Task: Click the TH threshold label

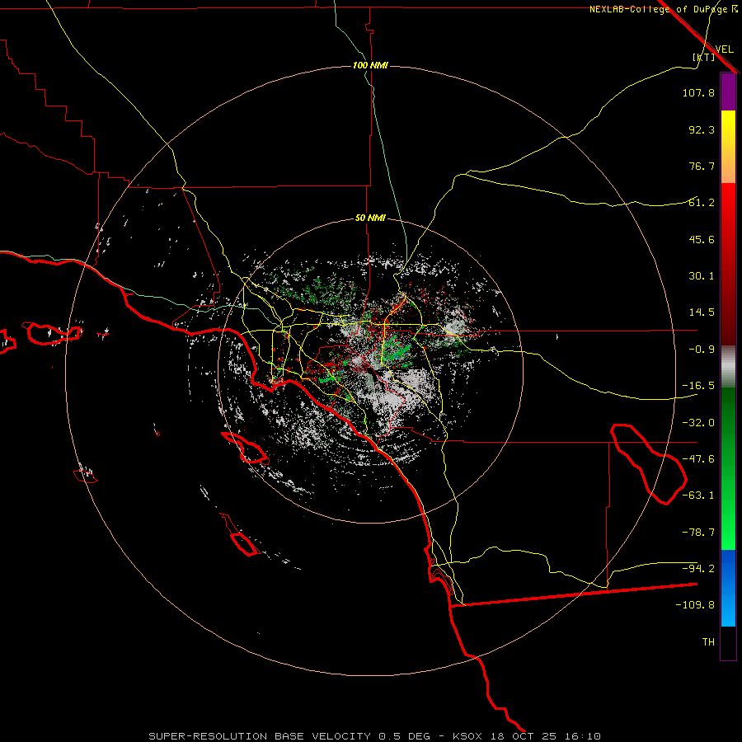Action: (708, 642)
